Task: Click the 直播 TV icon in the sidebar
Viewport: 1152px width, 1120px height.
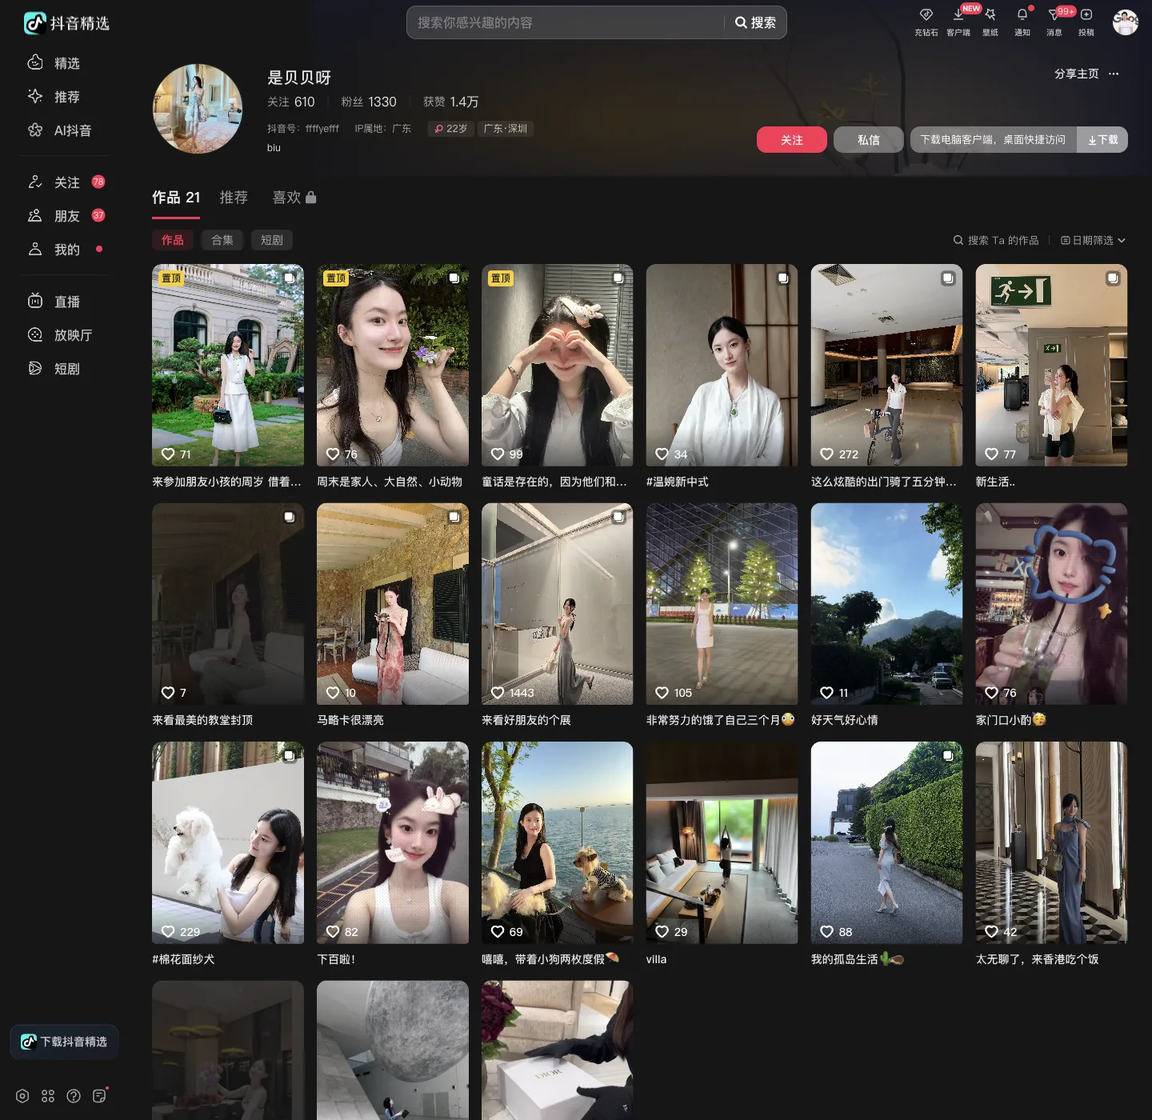Action: (35, 301)
